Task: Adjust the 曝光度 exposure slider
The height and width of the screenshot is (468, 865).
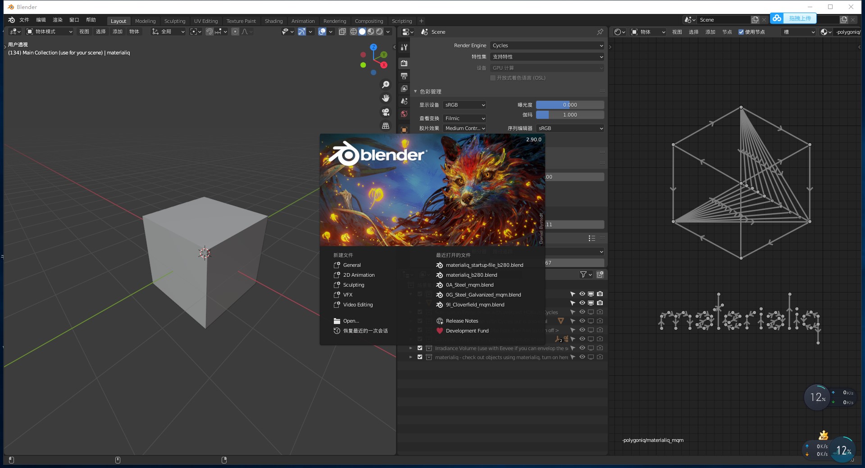Action: [x=570, y=105]
